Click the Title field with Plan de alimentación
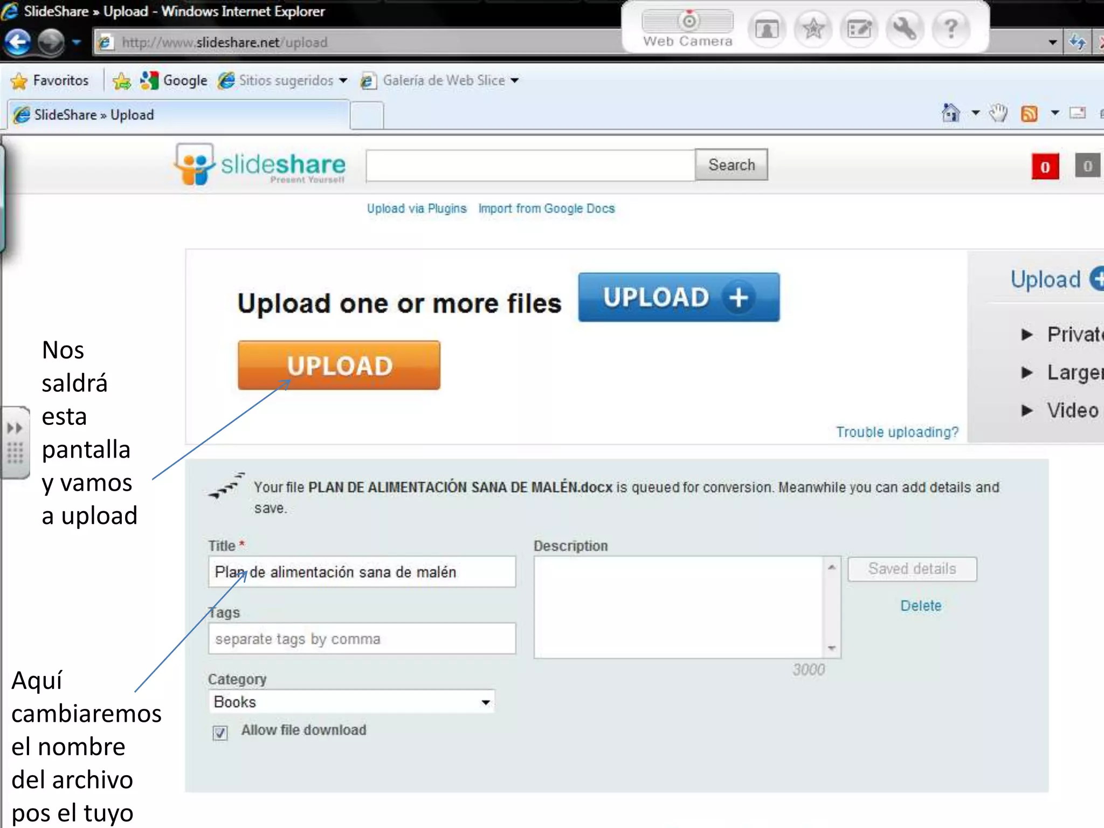1104x828 pixels. tap(362, 572)
